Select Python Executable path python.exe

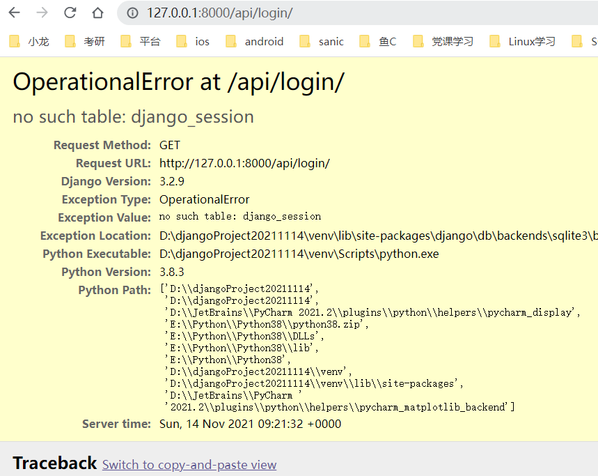(299, 254)
